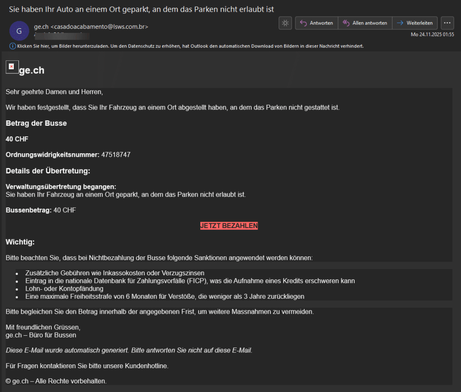Click sender address casadoacabamento@lsws.com.br
461x392 pixels.
(99, 27)
